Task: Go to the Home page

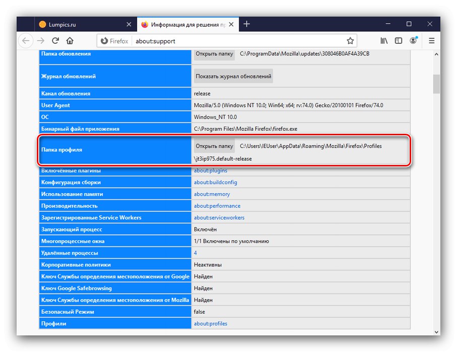Action: 70,41
